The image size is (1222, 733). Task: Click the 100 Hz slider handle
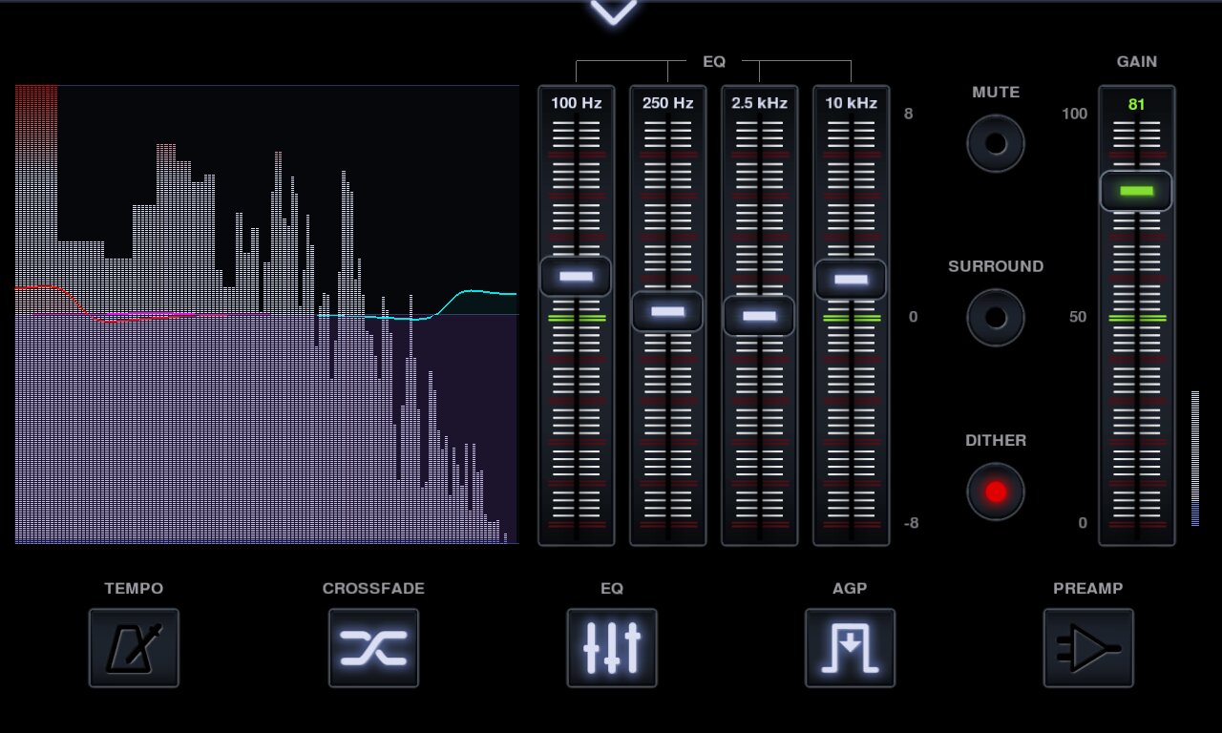click(576, 277)
